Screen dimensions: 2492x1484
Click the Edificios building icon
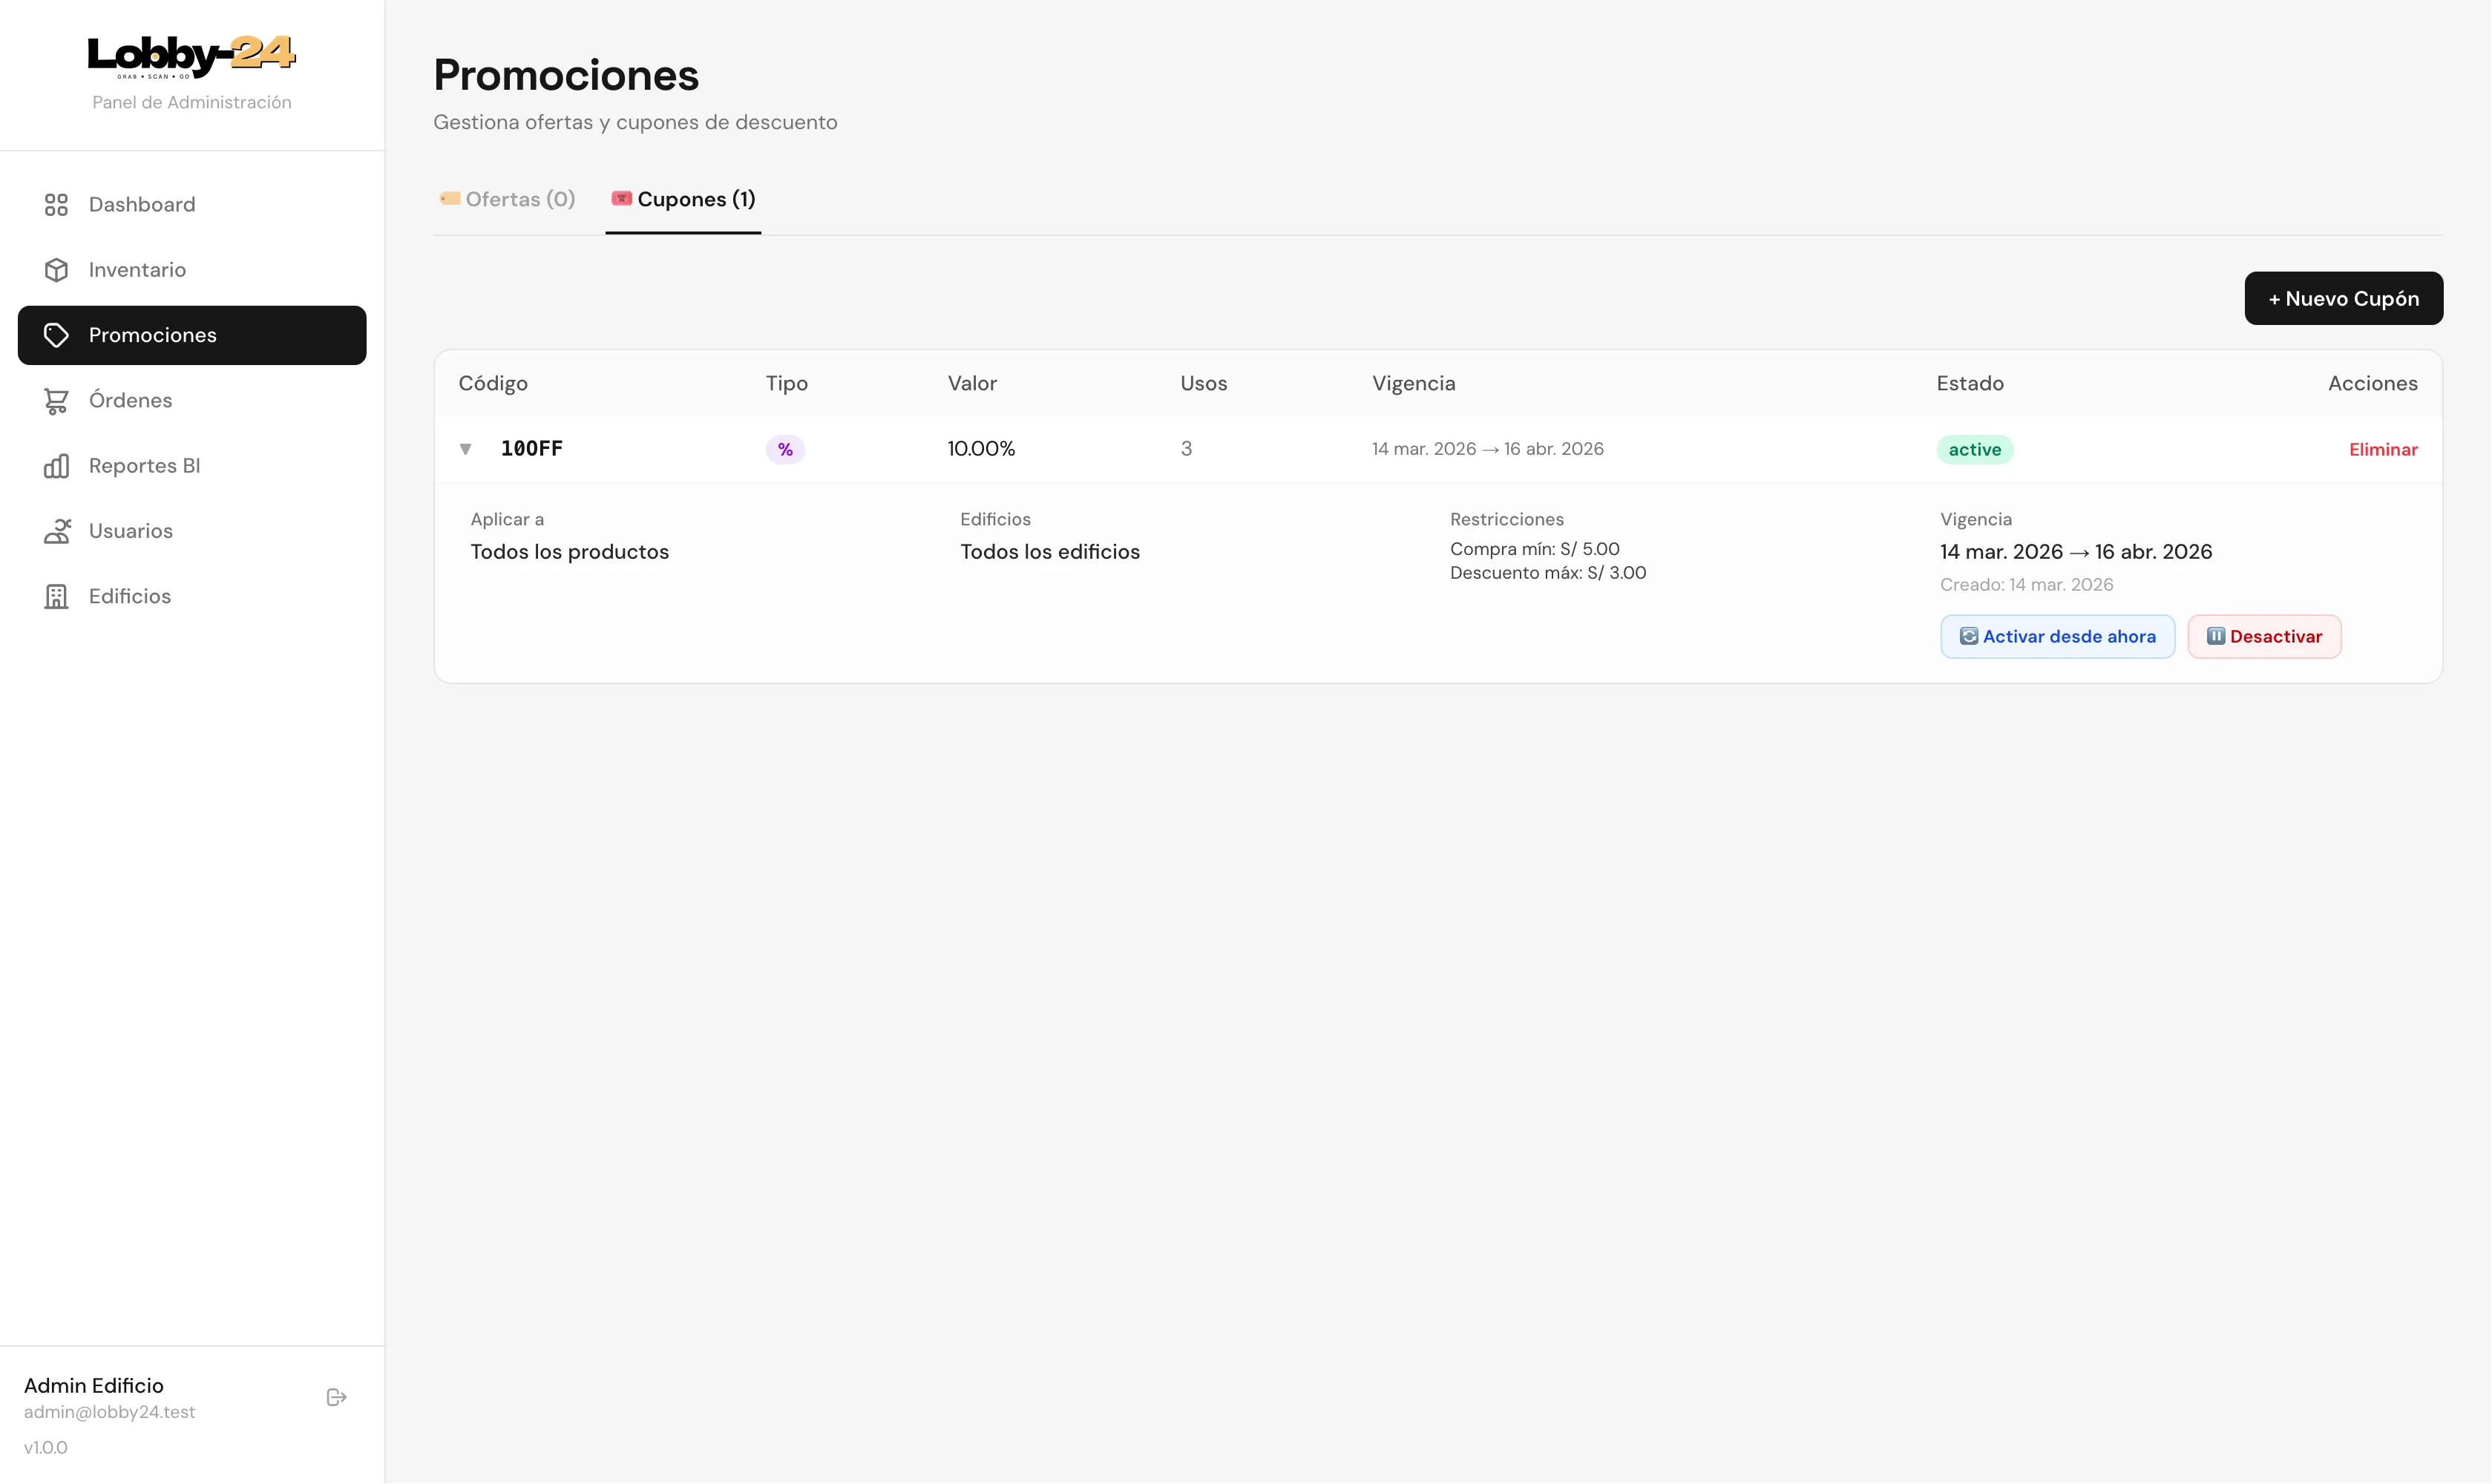click(x=56, y=596)
